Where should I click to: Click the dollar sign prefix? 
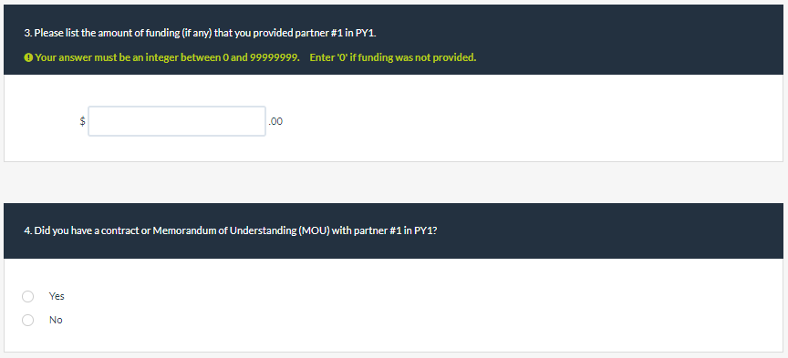pyautogui.click(x=82, y=121)
